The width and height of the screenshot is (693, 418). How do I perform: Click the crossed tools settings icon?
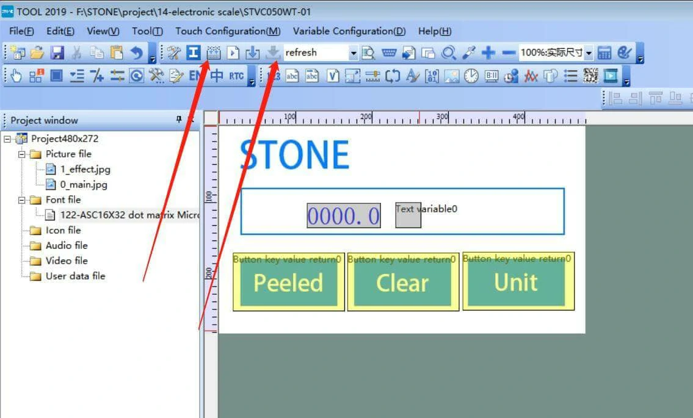tap(173, 52)
